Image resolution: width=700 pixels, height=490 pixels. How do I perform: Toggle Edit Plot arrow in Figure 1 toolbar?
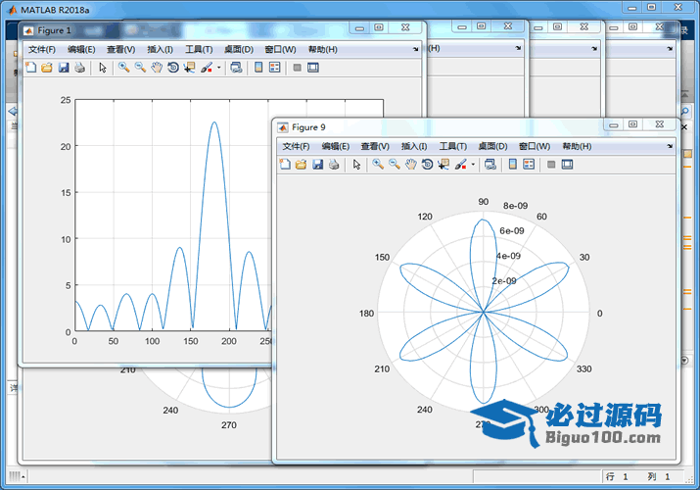coord(103,68)
